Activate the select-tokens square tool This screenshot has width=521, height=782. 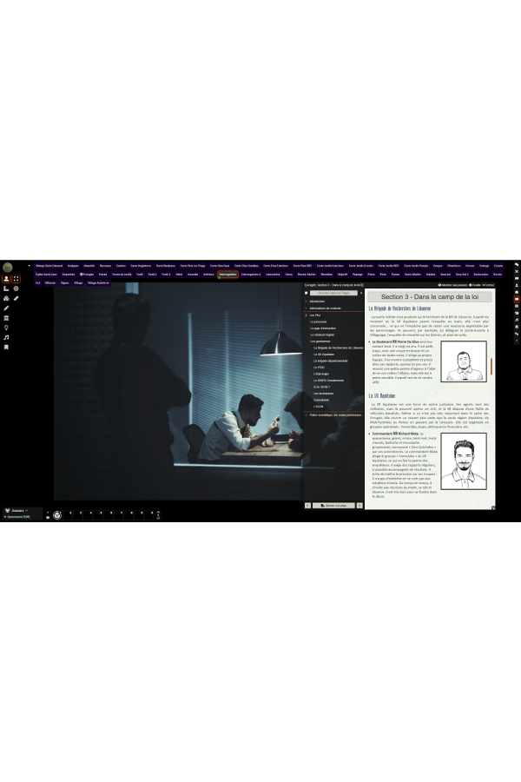pyautogui.click(x=16, y=279)
